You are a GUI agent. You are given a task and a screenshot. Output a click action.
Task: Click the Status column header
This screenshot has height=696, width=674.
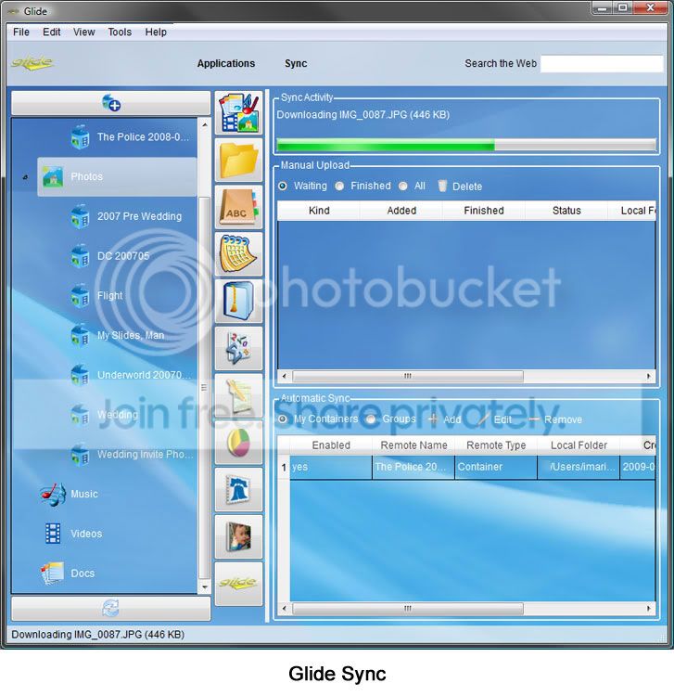(566, 211)
